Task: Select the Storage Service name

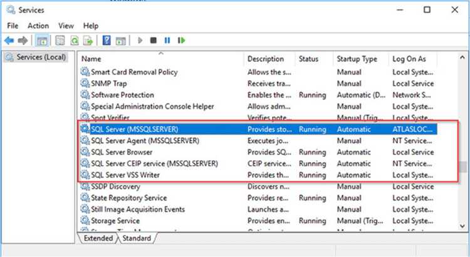Action: pos(115,221)
